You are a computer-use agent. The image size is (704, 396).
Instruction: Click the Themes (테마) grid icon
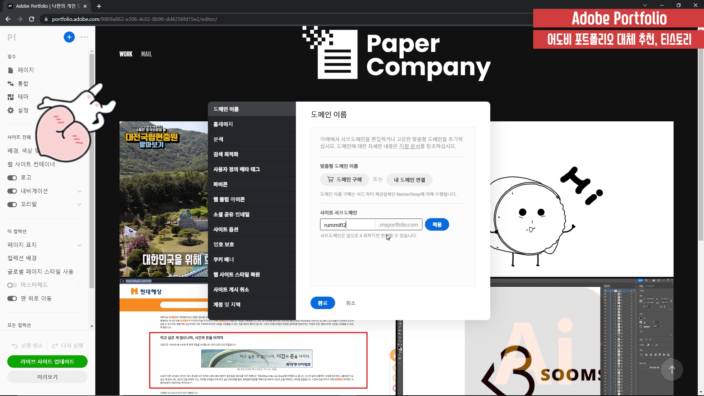pyautogui.click(x=11, y=97)
